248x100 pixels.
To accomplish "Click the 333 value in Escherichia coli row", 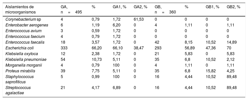I will (64, 48).
